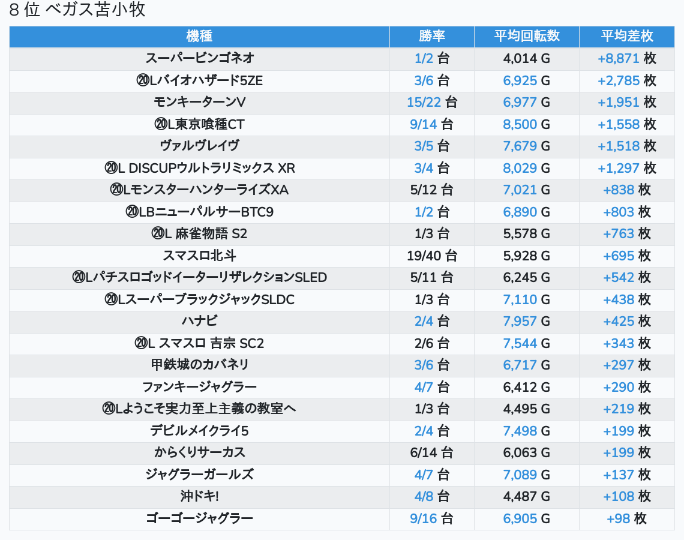Click the 4,014 G average spins value
This screenshot has width=684, height=540.
point(527,58)
